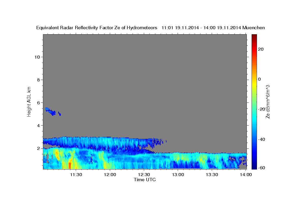Click the height tick label 8
Viewport: 305px width, 203px height.
coord(39,80)
